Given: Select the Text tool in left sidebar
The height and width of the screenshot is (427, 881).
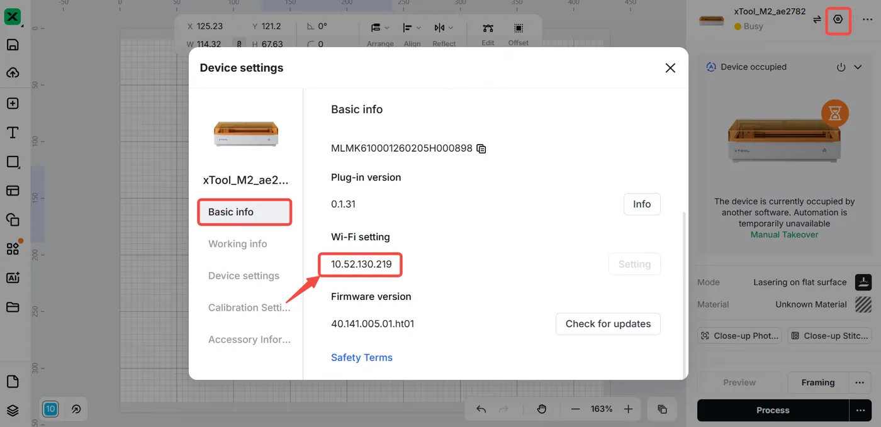Looking at the screenshot, I should 13,133.
